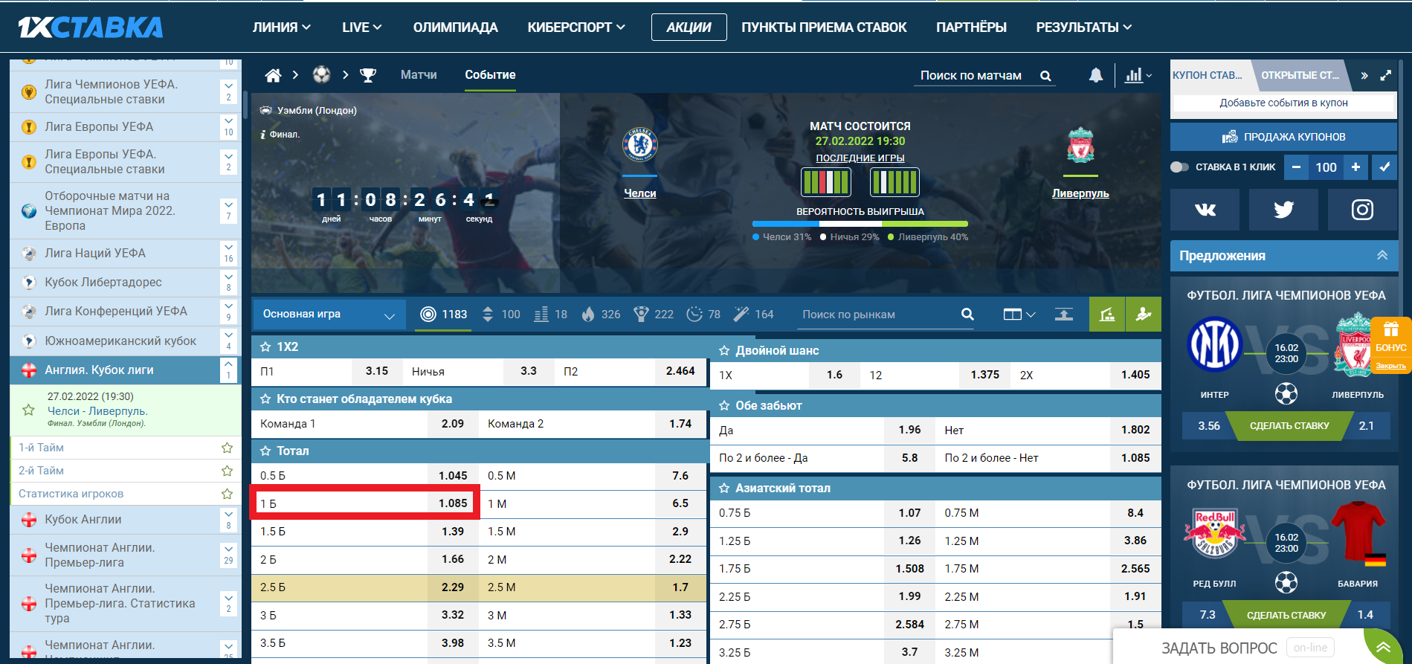Favorite the Двойной шанс market star
The image size is (1412, 664).
click(724, 351)
